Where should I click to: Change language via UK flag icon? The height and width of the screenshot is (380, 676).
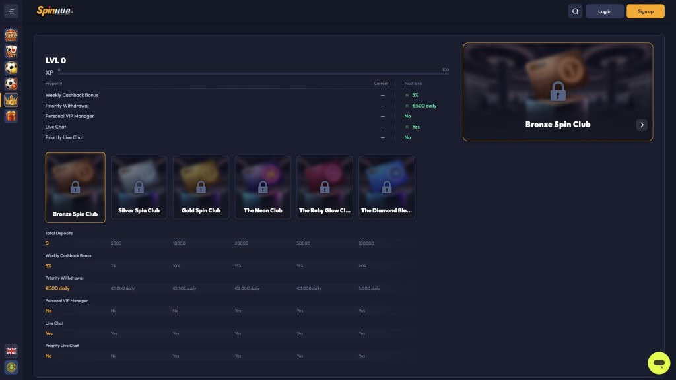pos(11,351)
